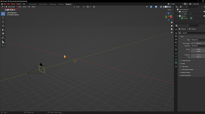
Task: Select the orange stroke object in viewport
Action: coord(65,57)
